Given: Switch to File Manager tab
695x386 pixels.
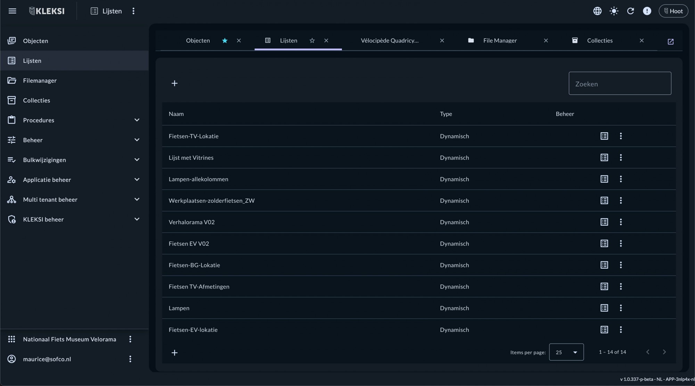Looking at the screenshot, I should 500,41.
